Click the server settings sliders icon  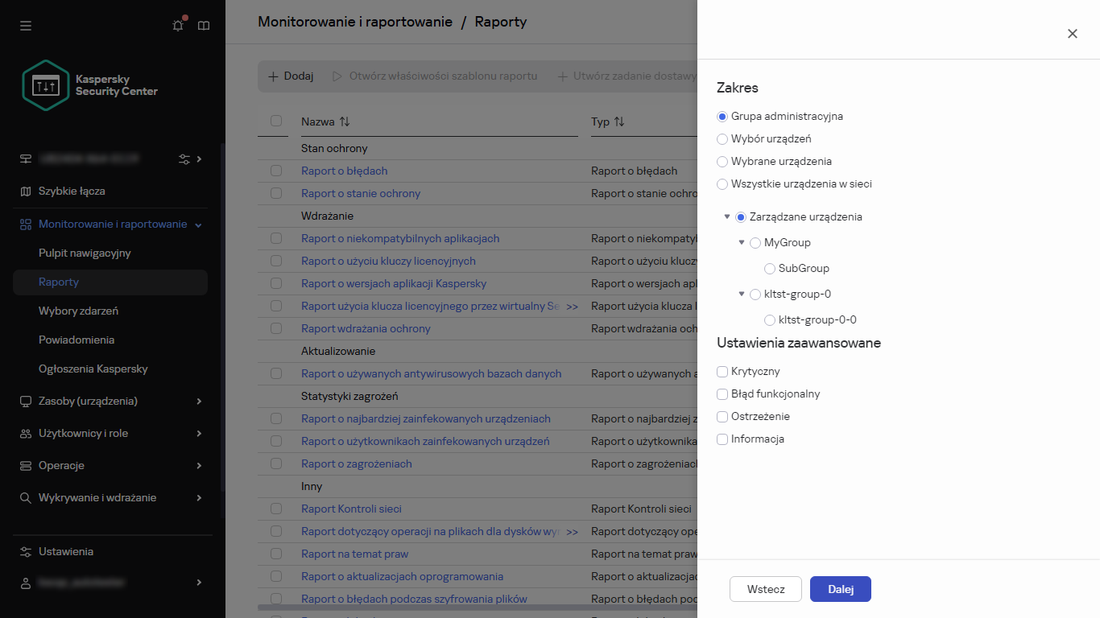click(x=184, y=159)
